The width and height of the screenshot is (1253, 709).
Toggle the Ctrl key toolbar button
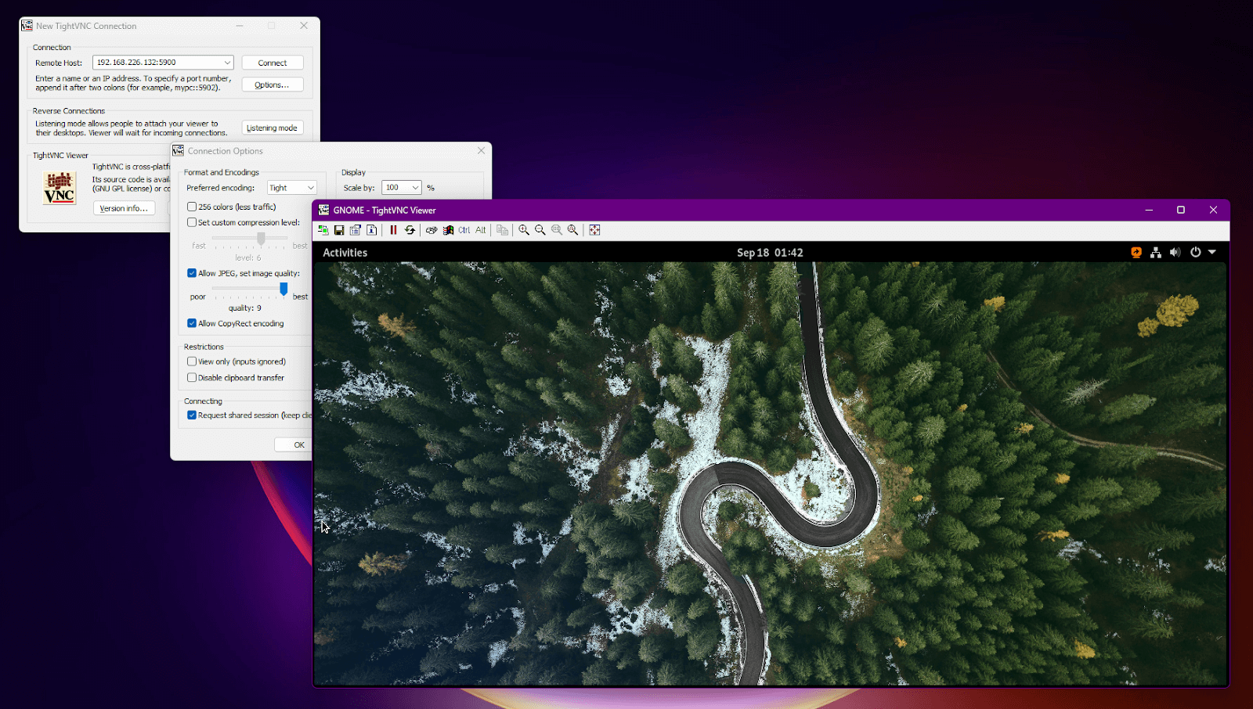[x=464, y=230]
